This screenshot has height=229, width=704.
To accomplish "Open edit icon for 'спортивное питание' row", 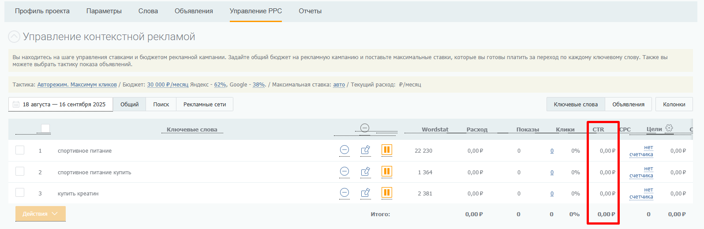I will pyautogui.click(x=365, y=150).
